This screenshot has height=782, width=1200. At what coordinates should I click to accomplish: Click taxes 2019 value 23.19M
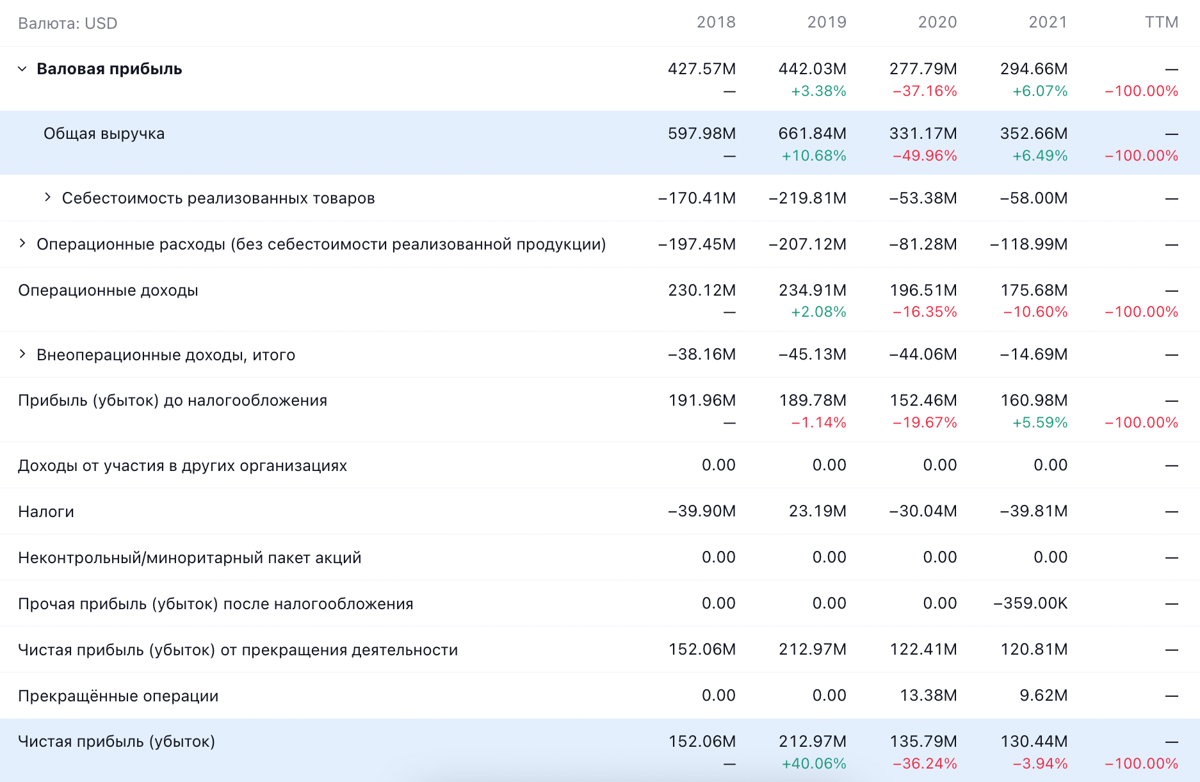[x=818, y=511]
